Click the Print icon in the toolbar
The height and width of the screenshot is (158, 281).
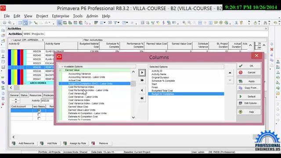point(4,23)
